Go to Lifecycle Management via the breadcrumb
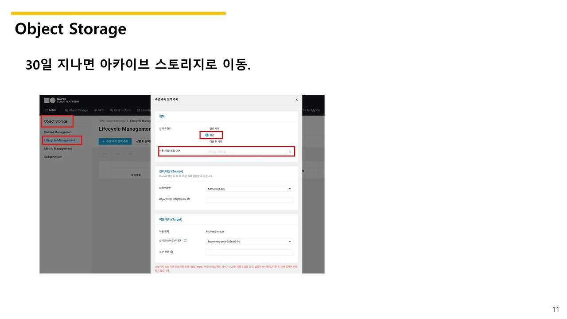This screenshot has width=567, height=319. click(x=140, y=121)
